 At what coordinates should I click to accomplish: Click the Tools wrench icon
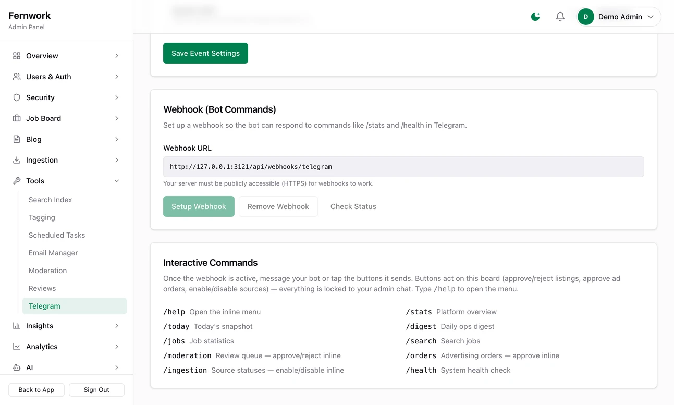(x=17, y=181)
